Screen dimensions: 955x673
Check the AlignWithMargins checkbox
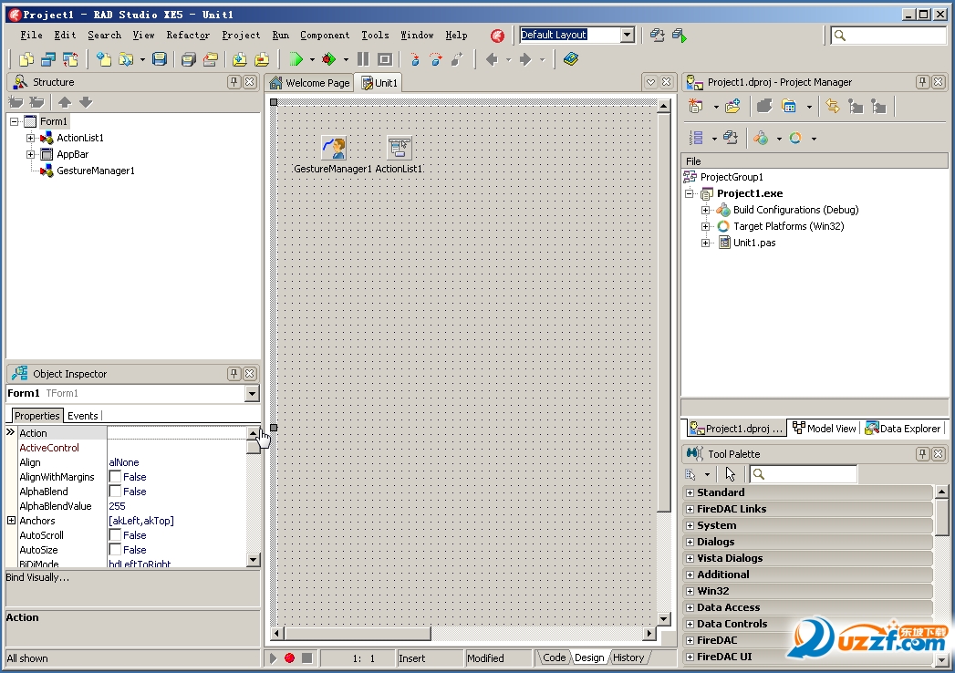[117, 477]
